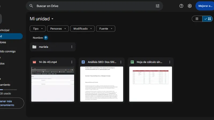
Task: Open the Análisis SEO document thumbnail
Action: (x=102, y=84)
